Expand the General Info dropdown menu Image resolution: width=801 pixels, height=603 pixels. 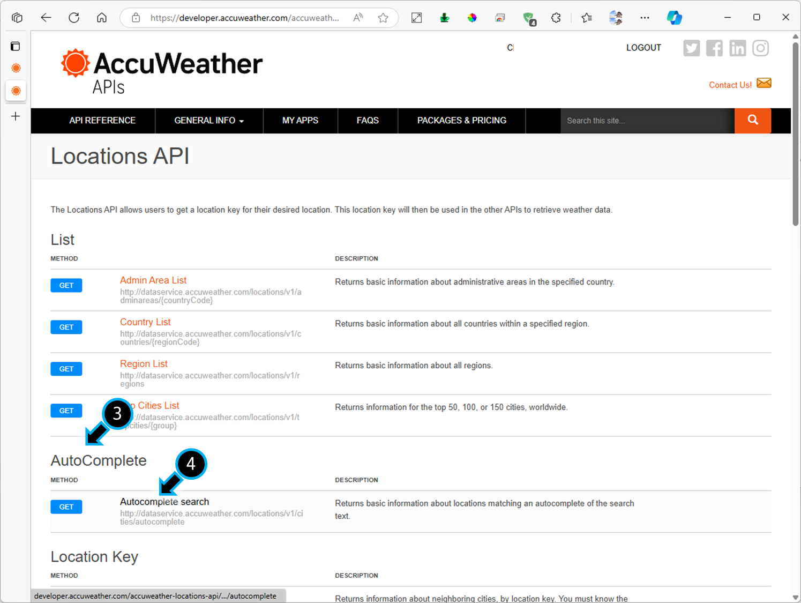click(x=209, y=121)
